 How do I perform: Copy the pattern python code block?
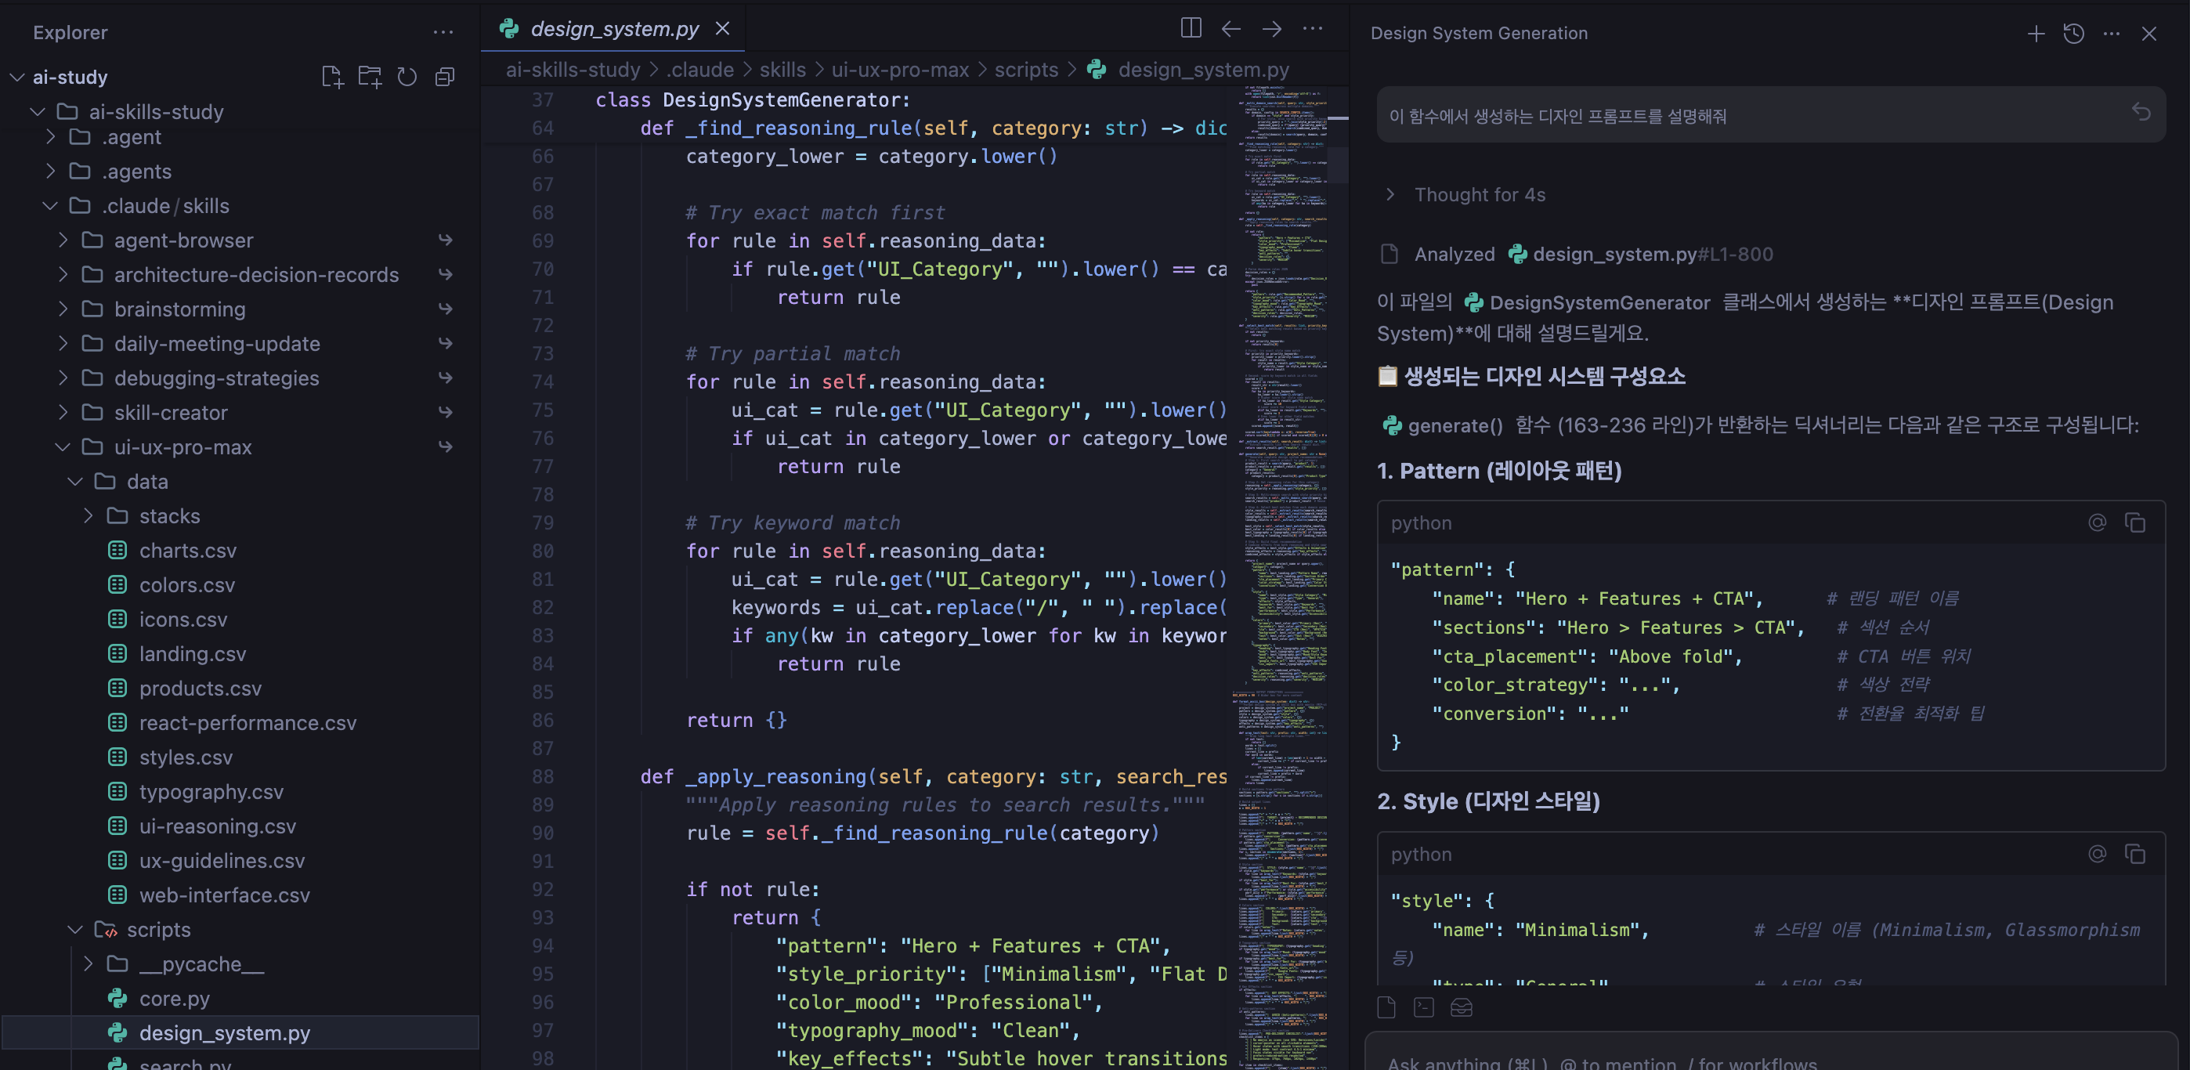[x=2134, y=522]
